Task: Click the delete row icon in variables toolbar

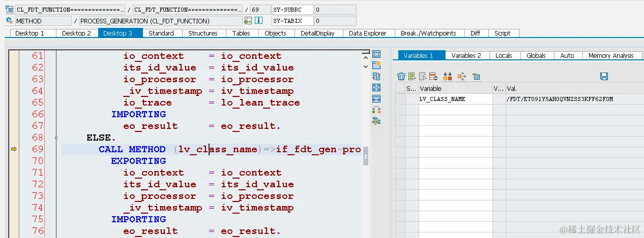Action: pyautogui.click(x=433, y=77)
